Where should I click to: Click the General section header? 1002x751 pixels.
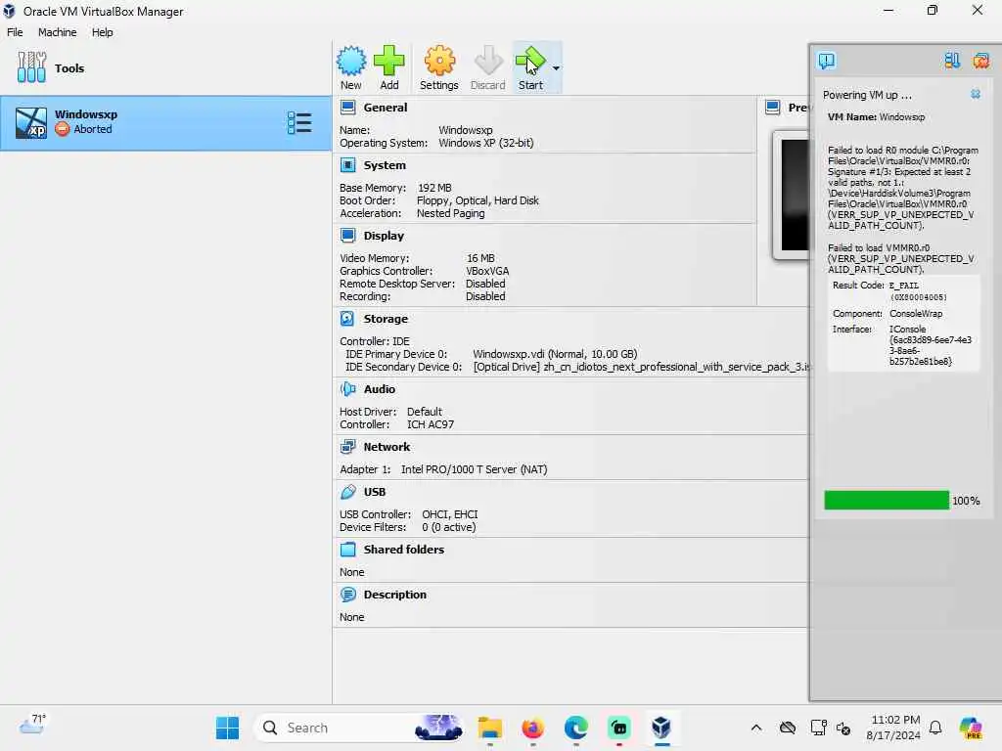click(x=385, y=108)
